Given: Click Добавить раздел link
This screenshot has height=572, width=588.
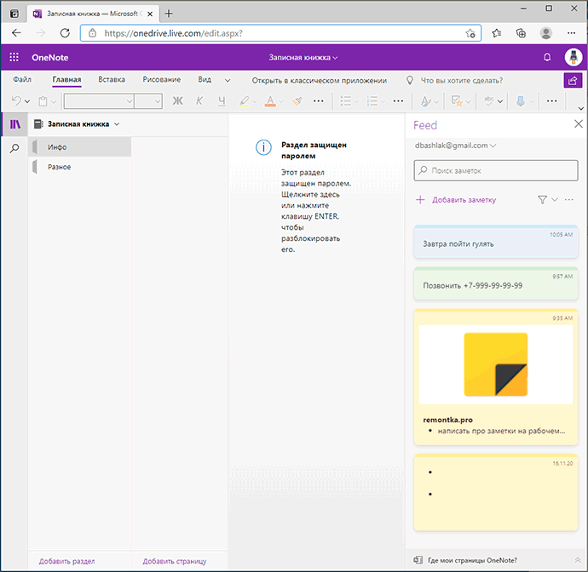Looking at the screenshot, I should coord(66,561).
